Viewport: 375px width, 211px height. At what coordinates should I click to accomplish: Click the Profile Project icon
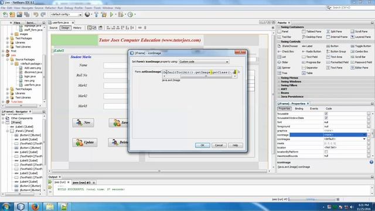pyautogui.click(x=130, y=15)
